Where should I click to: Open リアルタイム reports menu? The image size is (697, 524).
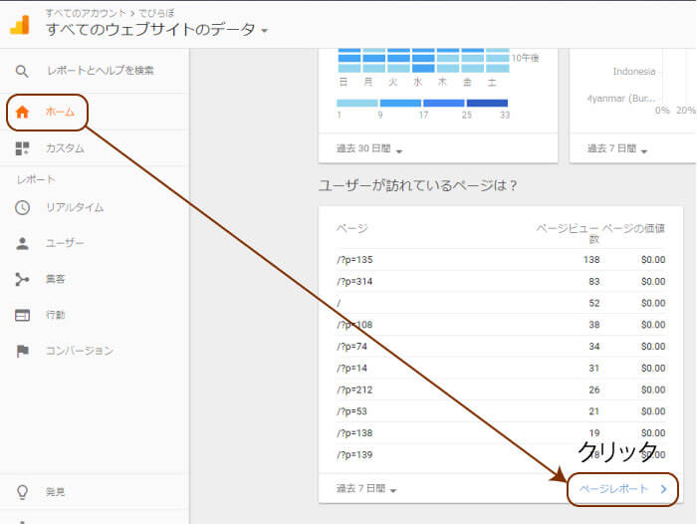[75, 208]
